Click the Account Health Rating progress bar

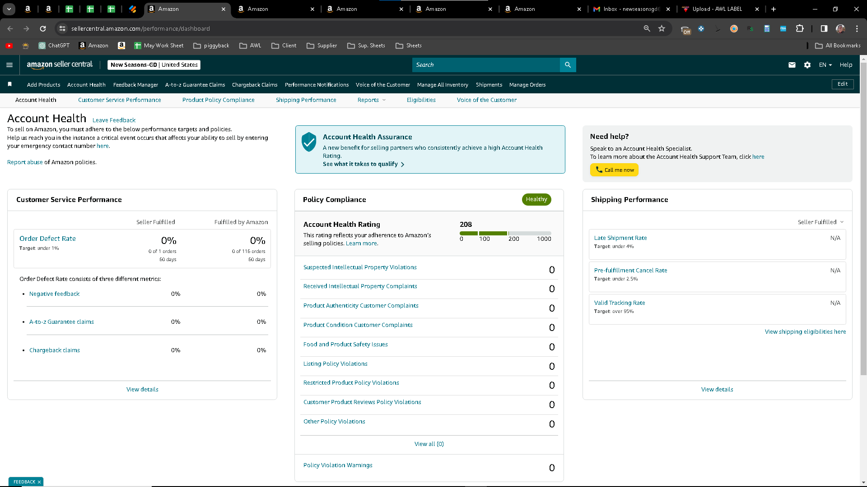(505, 233)
